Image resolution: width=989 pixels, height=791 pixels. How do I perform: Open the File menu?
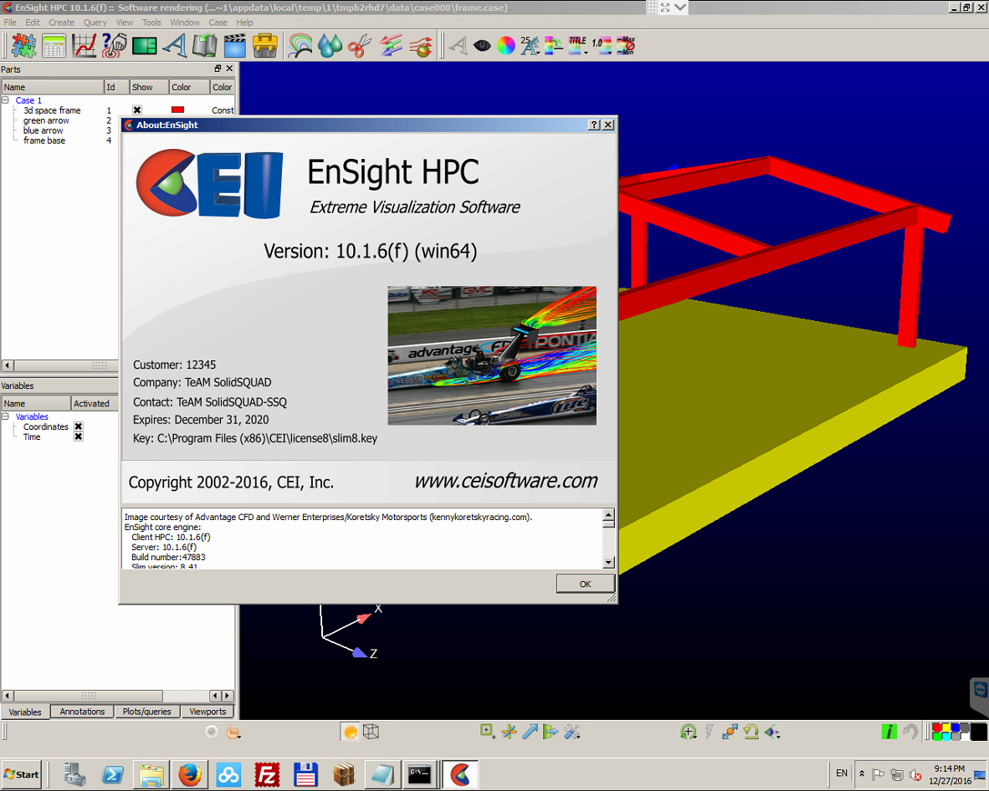10,22
